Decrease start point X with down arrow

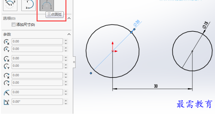pos(66,60)
